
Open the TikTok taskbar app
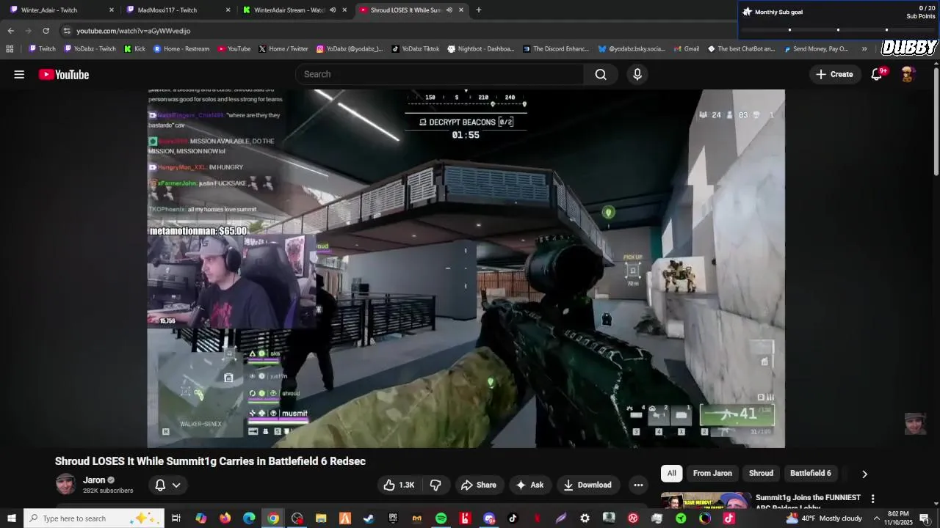click(513, 518)
